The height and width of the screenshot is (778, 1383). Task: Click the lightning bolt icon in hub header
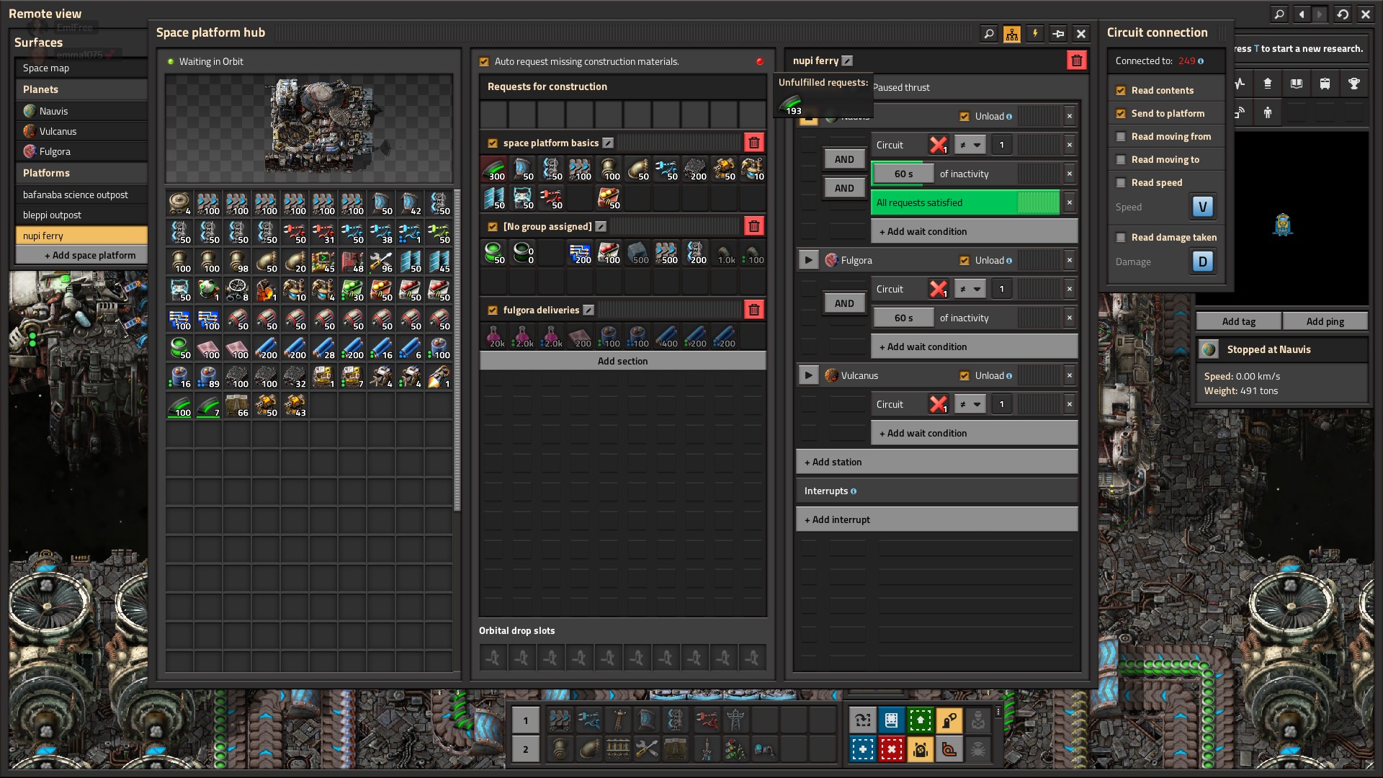pos(1035,33)
